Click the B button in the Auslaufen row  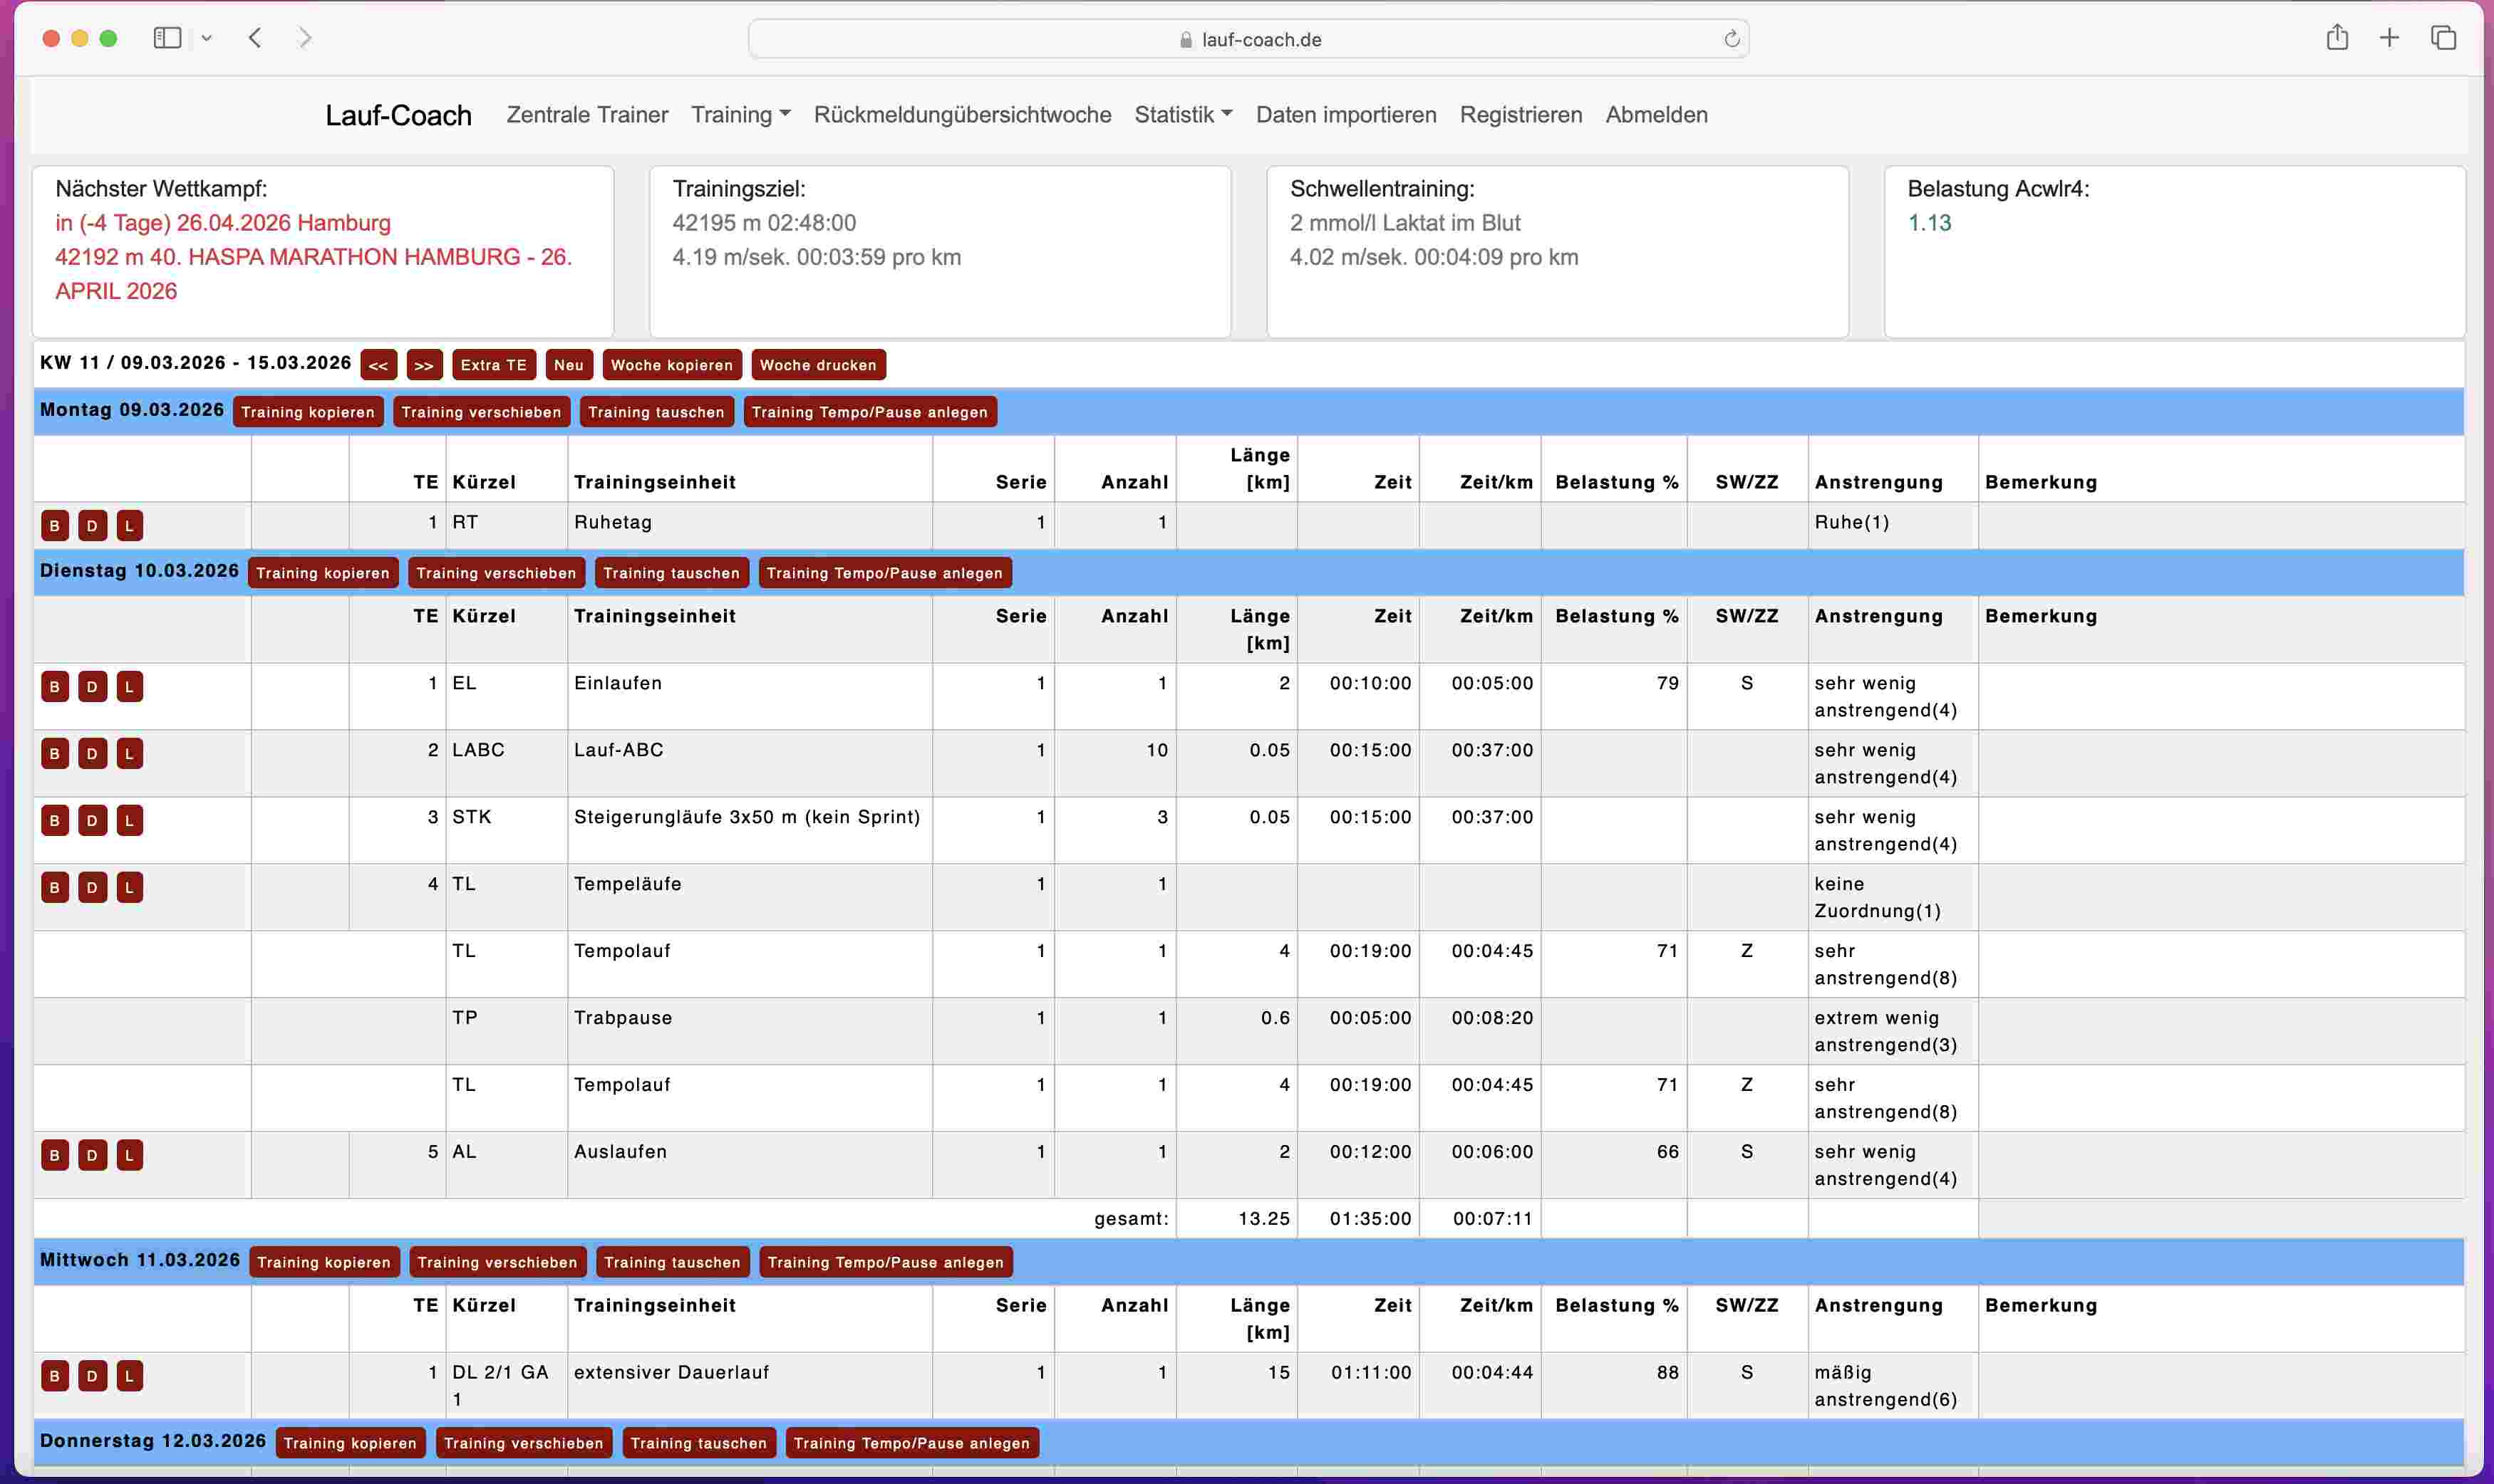pyautogui.click(x=55, y=1155)
